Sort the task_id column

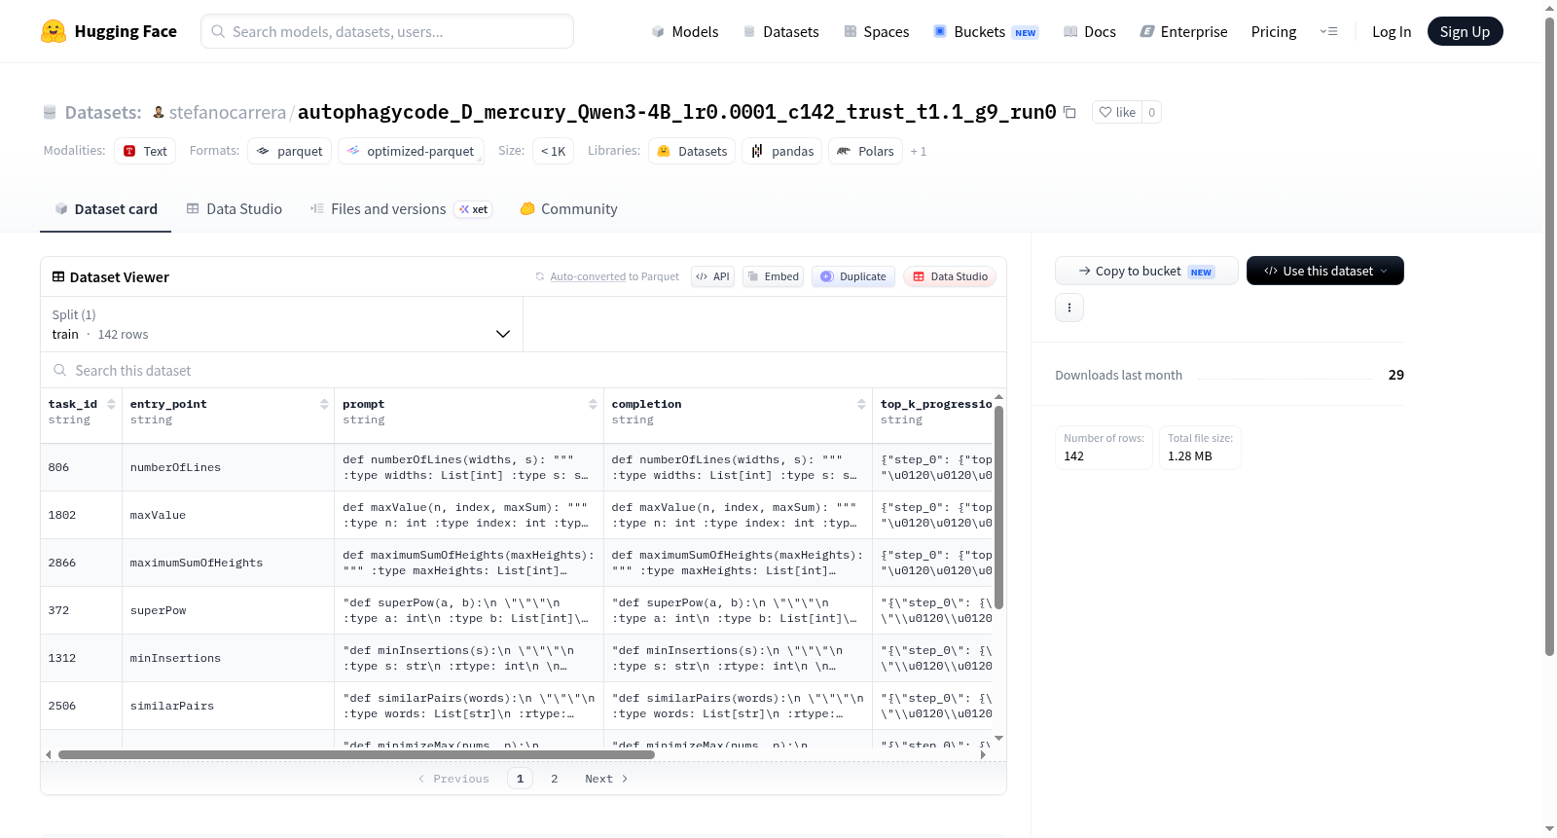pos(111,404)
